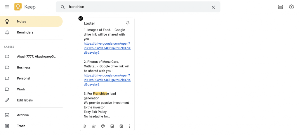Viewport: 299px width, 135px height.
Task: Open the first Google Drive link under Images of Food
Action: [x=107, y=48]
